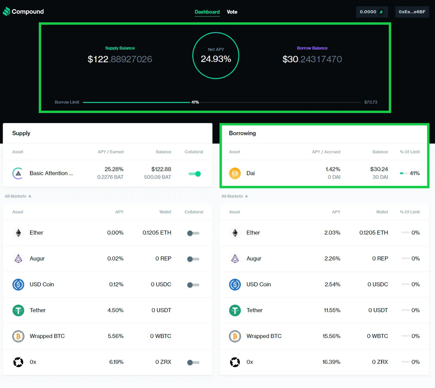435x388 pixels.
Task: Select 0x's 6.19% supply APY
Action: (116, 362)
